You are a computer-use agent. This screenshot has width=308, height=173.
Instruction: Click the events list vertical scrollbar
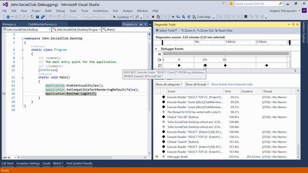[x=298, y=124]
